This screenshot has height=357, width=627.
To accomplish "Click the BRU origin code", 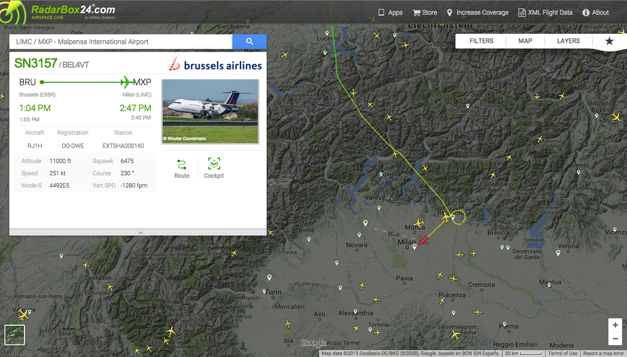I will (28, 82).
